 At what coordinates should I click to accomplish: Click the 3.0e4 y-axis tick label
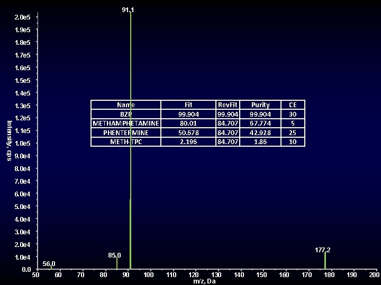tap(22, 232)
